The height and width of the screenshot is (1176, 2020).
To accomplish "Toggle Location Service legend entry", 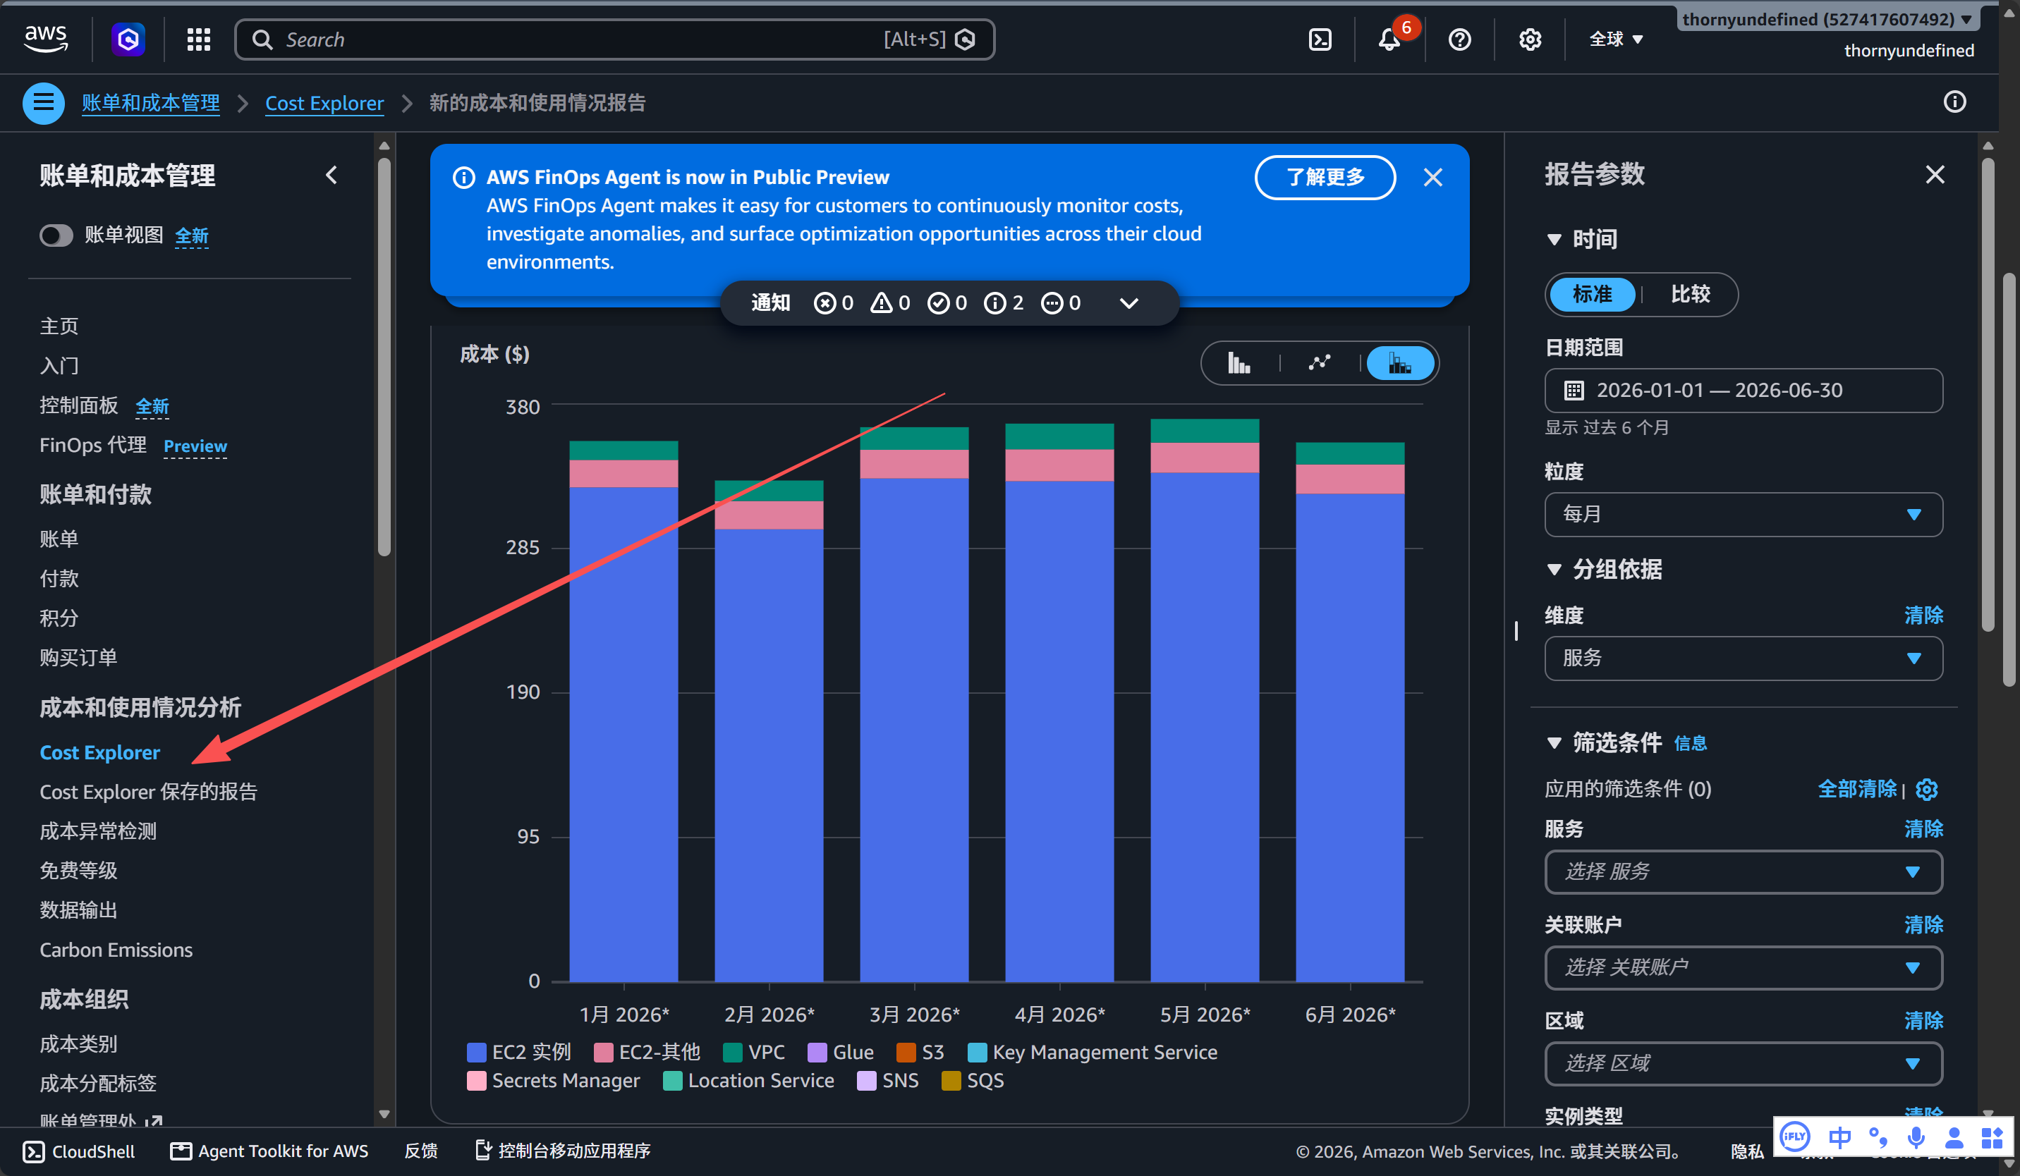I will (748, 1081).
